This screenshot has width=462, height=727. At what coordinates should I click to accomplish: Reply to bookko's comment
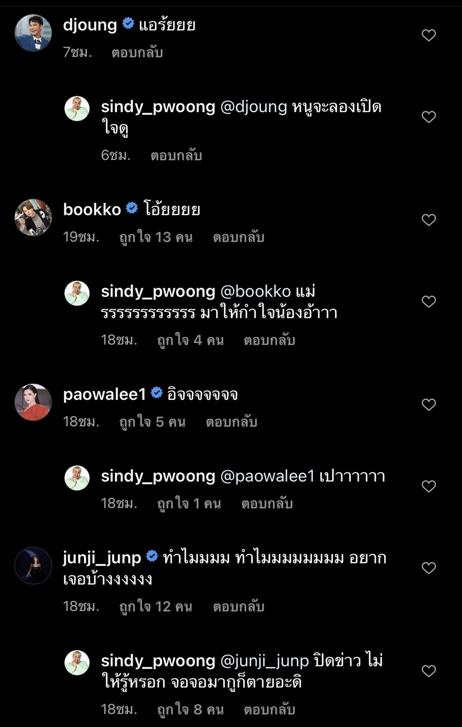click(x=238, y=237)
